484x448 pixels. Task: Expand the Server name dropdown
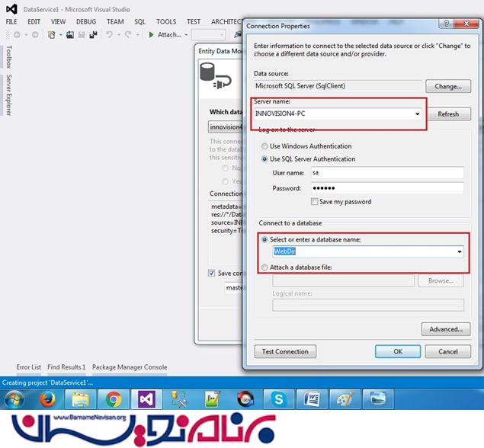coord(418,114)
